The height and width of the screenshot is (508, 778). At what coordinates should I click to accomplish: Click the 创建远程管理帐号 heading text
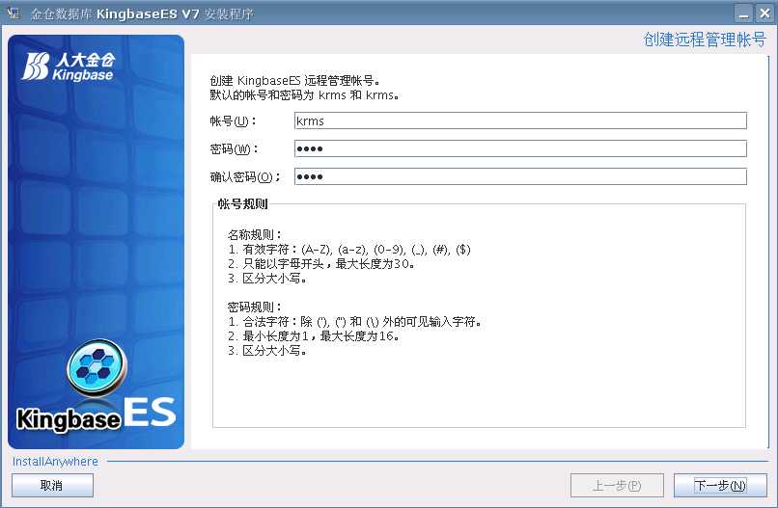705,40
